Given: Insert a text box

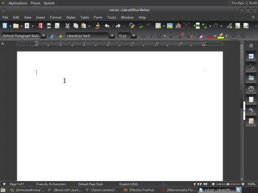Looking at the screenshot, I should (x=186, y=26).
